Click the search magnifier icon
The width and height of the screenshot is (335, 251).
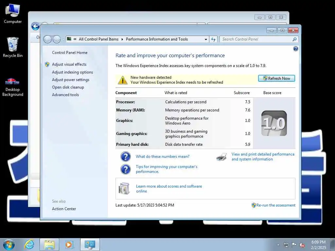[x=294, y=39]
